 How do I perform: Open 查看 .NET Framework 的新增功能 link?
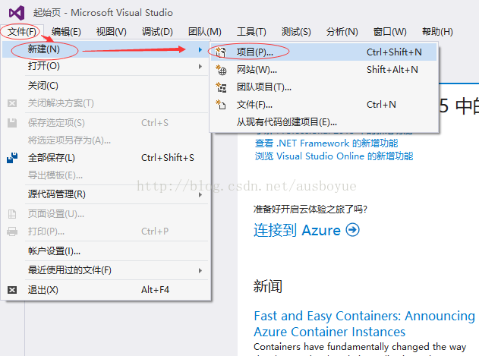point(326,143)
